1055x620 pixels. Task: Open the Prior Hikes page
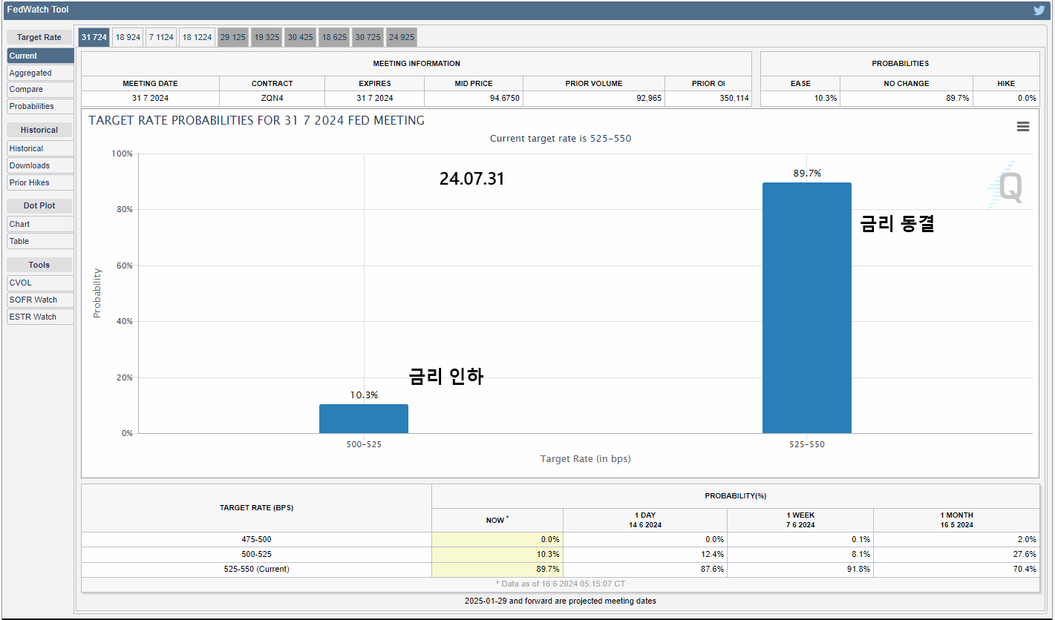(x=40, y=182)
